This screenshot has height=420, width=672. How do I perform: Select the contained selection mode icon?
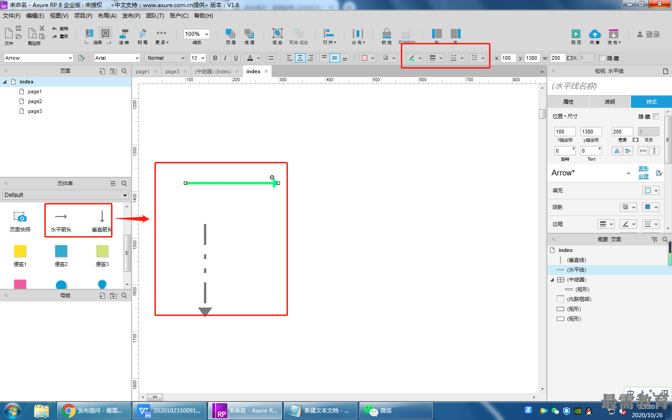click(105, 33)
